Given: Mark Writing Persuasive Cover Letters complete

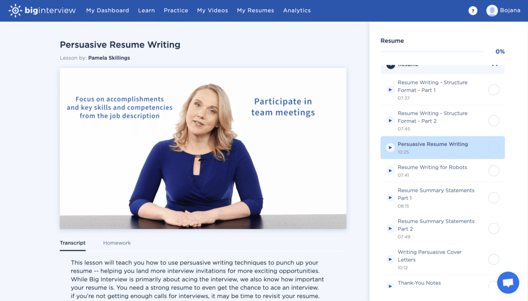Looking at the screenshot, I should (x=493, y=259).
